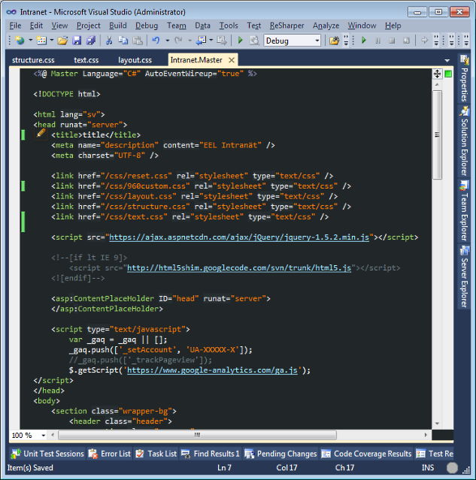Click the Navigate Backward icon
Image resolution: width=476 pixels, height=480 pixels.
point(202,40)
